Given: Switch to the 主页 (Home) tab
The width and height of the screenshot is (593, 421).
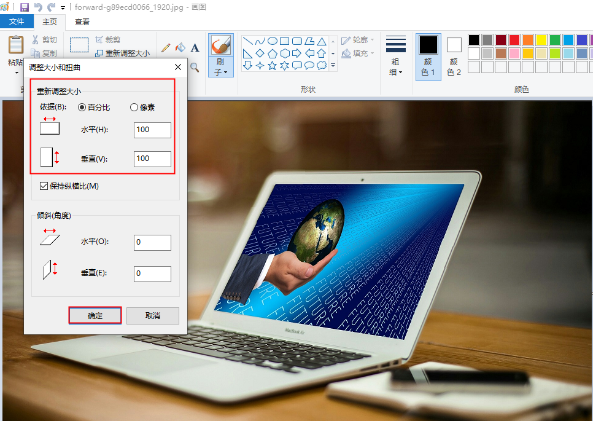Looking at the screenshot, I should point(50,22).
